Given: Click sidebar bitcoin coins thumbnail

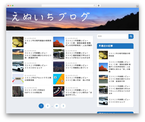Looking at the screenshot, I should click(103, 55).
